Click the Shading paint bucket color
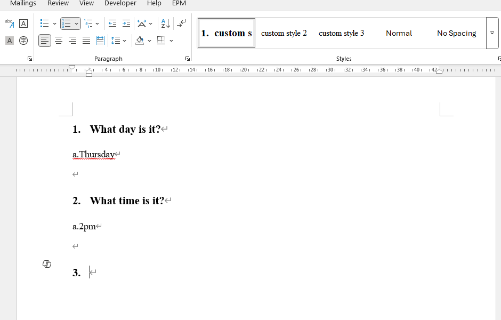This screenshot has width=501, height=320. click(x=140, y=41)
